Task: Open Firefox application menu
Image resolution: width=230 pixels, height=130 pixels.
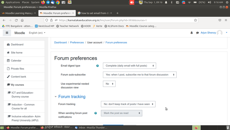Action: click(x=226, y=20)
